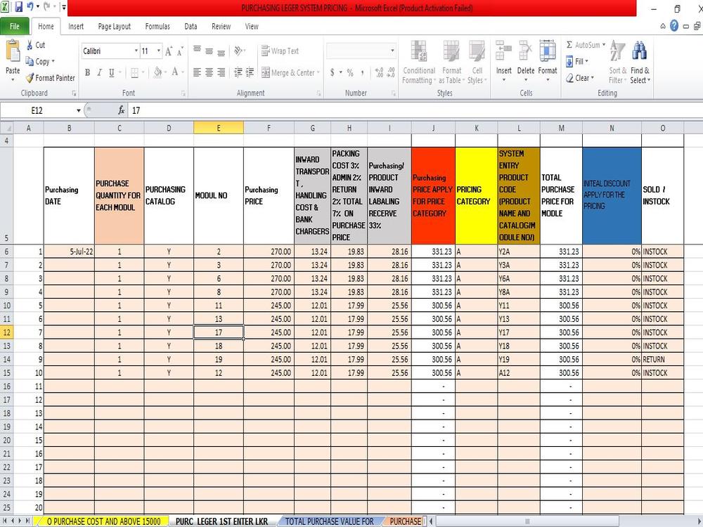Select sheet tab 'PURC LEGER 1ST ENTER LKR'

coord(221,521)
